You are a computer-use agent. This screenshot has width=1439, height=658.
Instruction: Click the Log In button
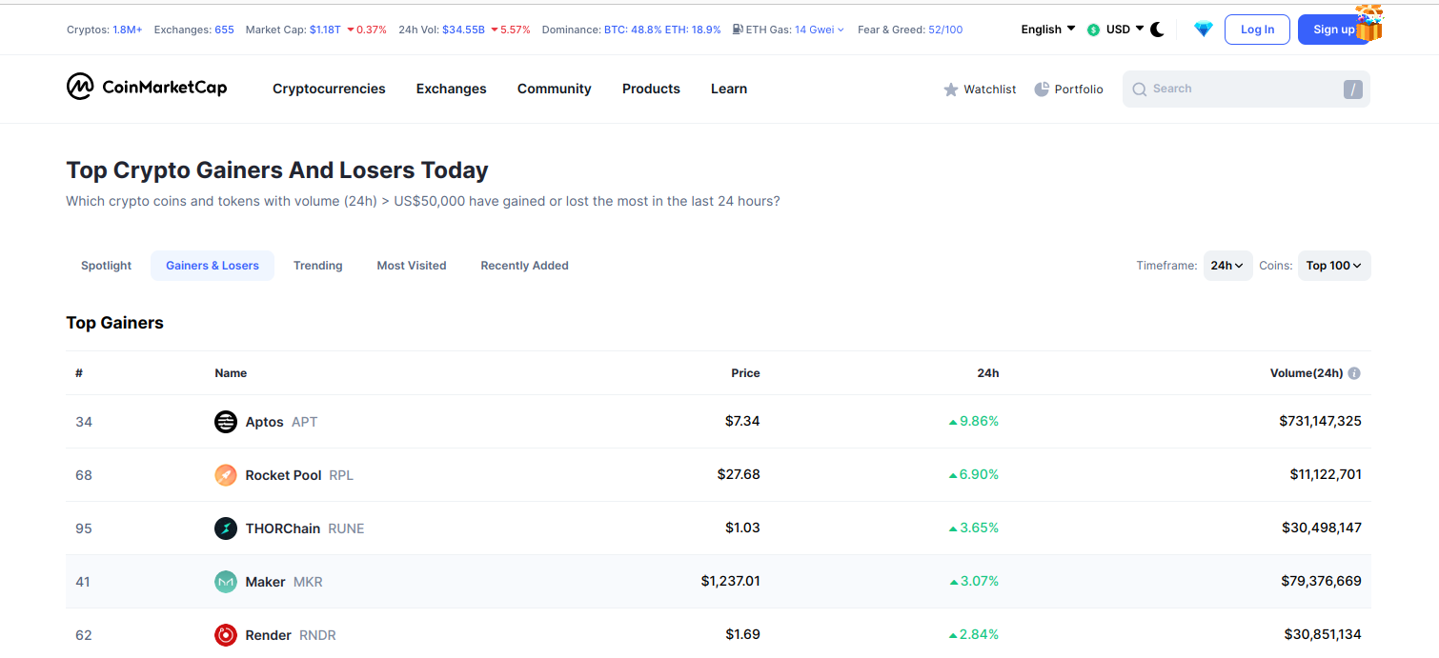1257,30
